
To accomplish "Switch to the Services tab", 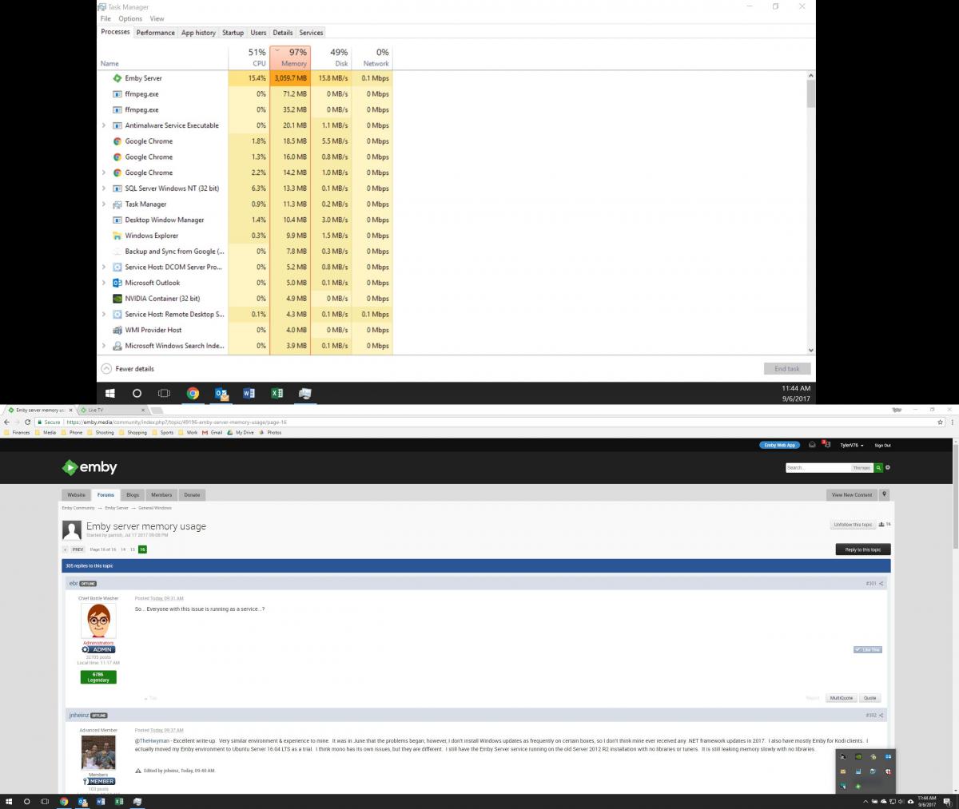I will click(x=311, y=33).
